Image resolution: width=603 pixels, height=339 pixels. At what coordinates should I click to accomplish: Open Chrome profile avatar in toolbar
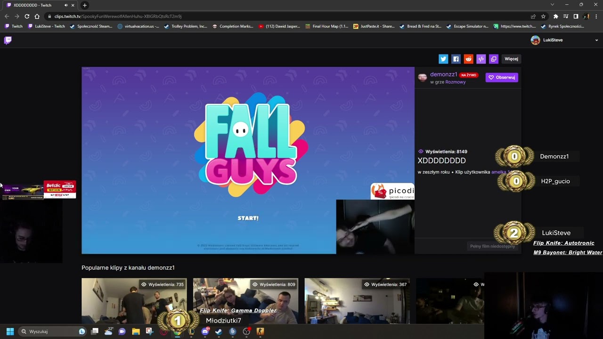pos(586,16)
